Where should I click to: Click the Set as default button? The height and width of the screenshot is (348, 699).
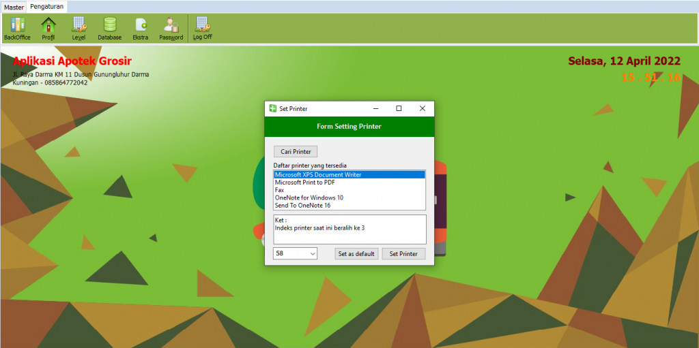point(356,254)
